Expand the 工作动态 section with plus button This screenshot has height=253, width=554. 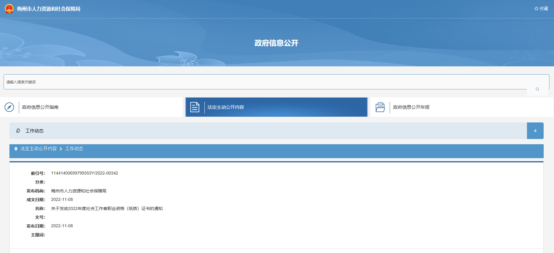(535, 131)
